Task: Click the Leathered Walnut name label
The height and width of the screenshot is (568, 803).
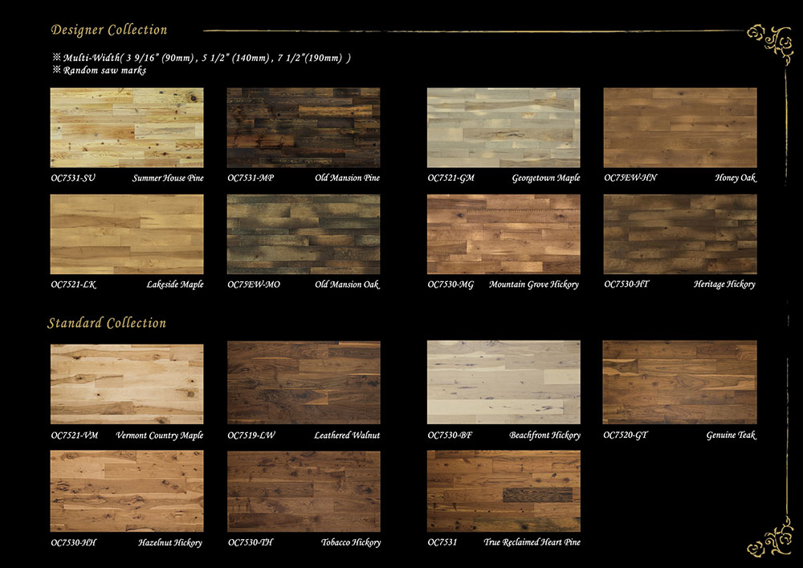Action: click(x=347, y=436)
